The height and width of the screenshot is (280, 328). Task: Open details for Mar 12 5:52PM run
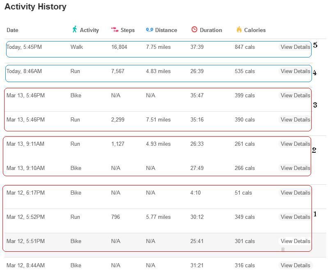295,217
